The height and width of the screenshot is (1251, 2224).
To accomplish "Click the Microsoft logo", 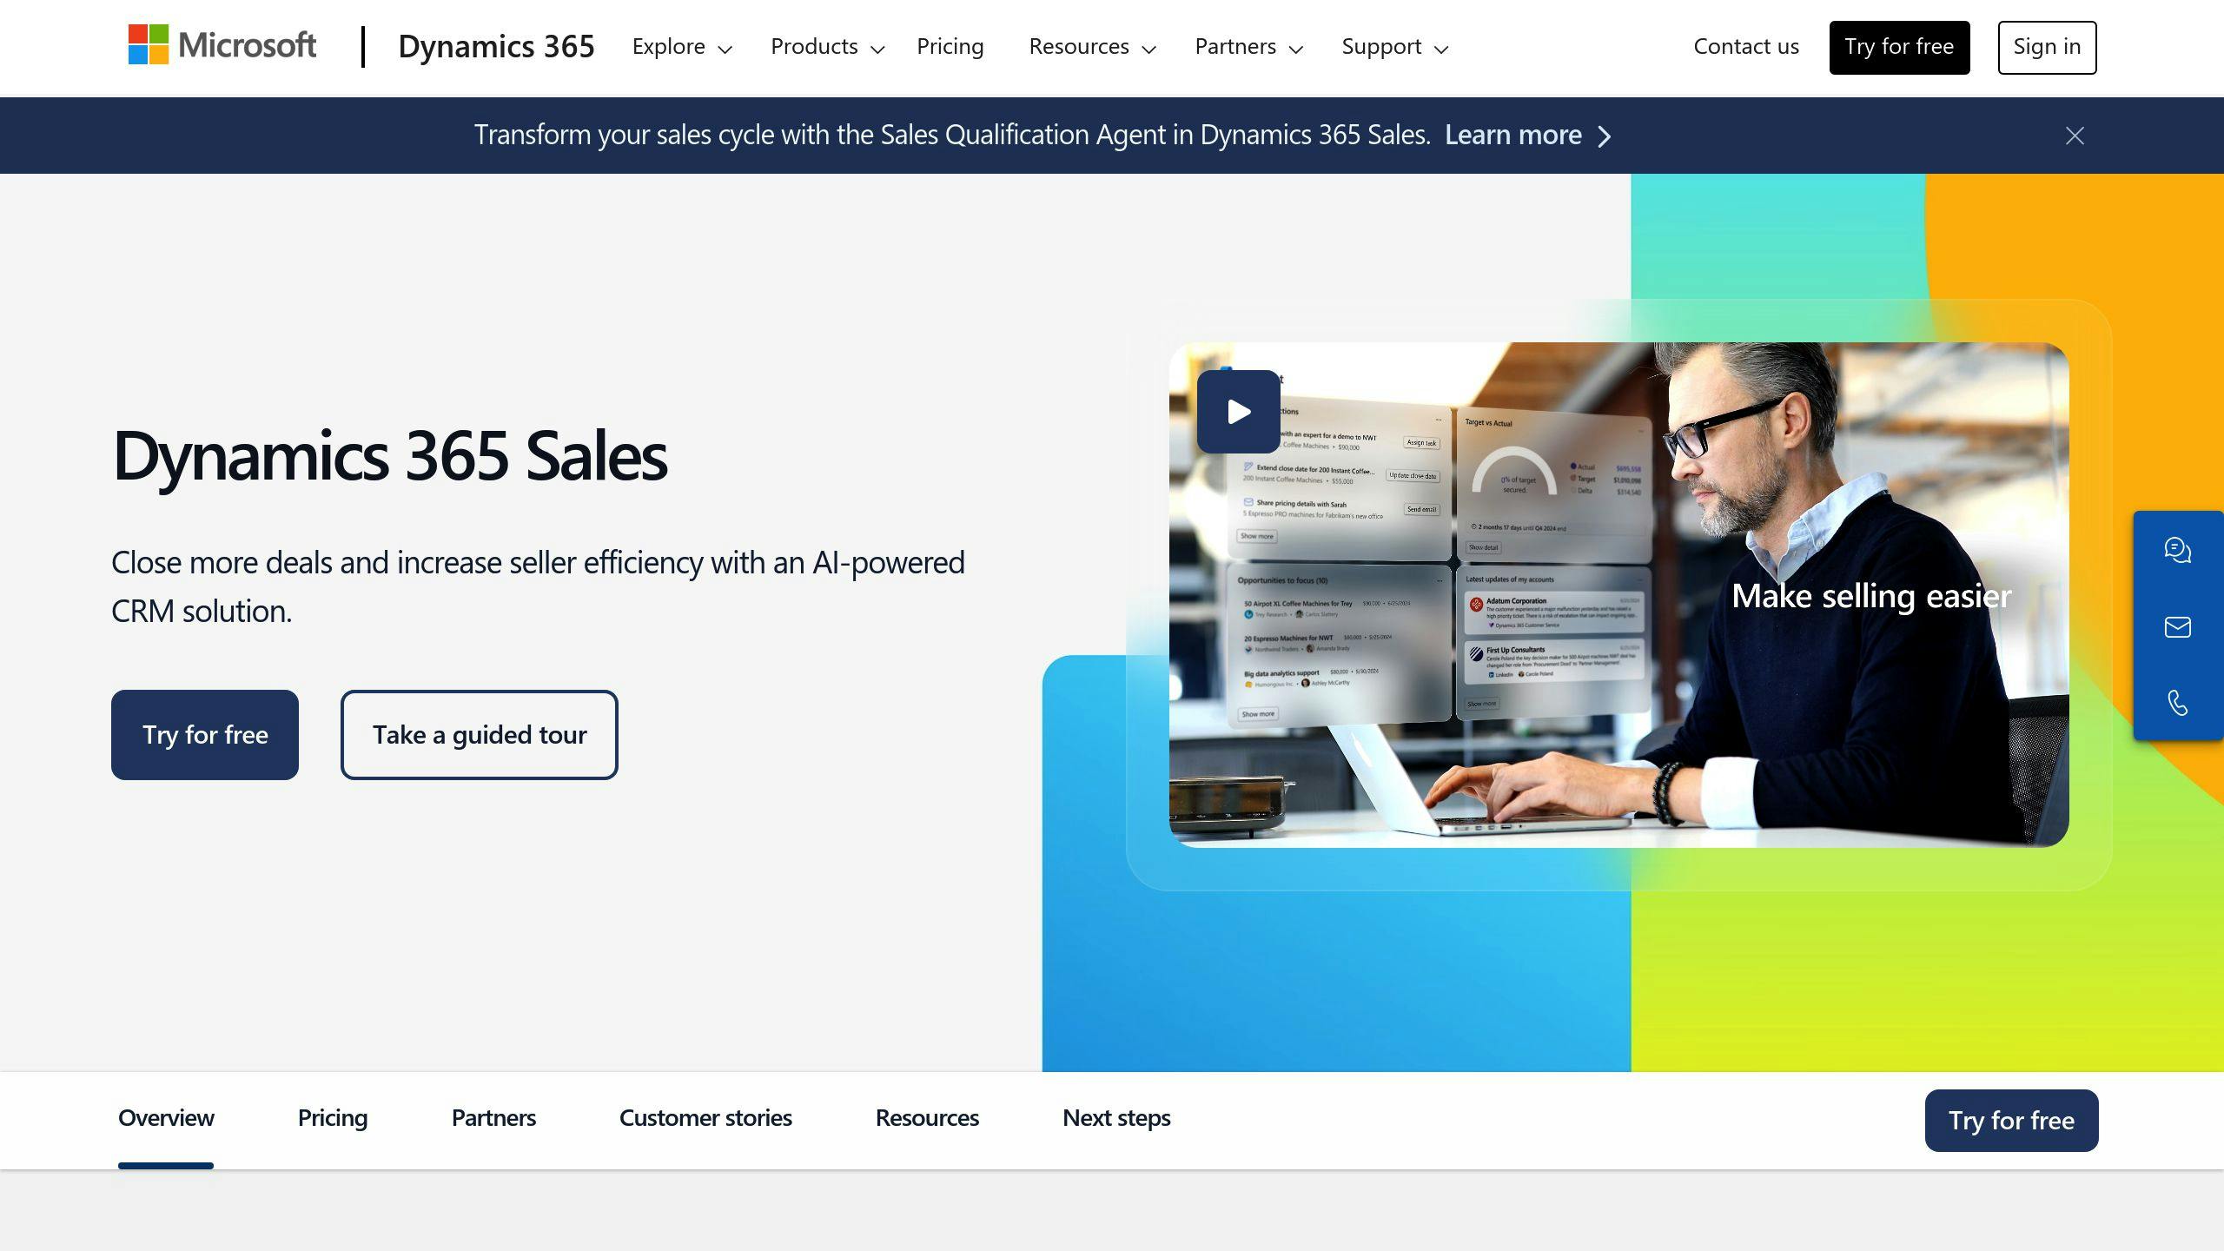I will pos(222,45).
